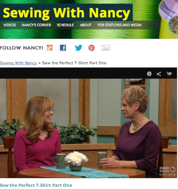This screenshot has height=189, width=178.
Task: Open the shopping cart icon on the video bar
Action: click(169, 73)
